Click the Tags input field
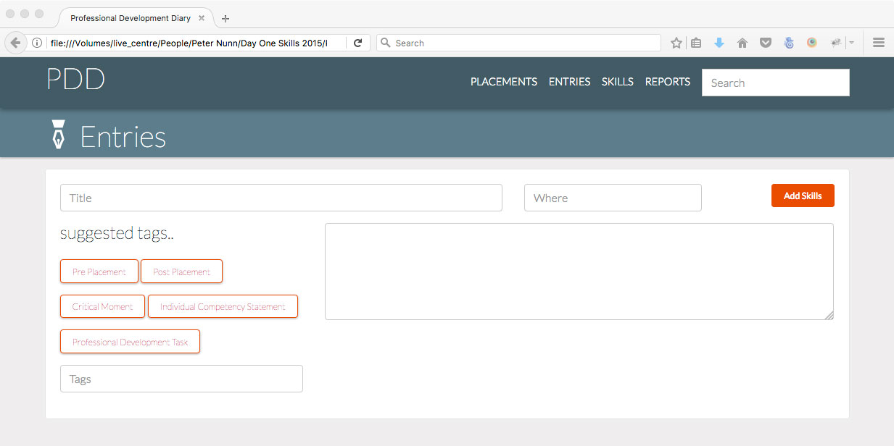The image size is (894, 446). 181,379
